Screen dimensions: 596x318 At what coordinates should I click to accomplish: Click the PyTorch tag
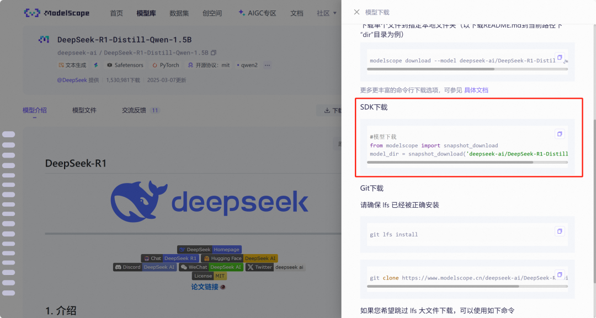tap(166, 65)
